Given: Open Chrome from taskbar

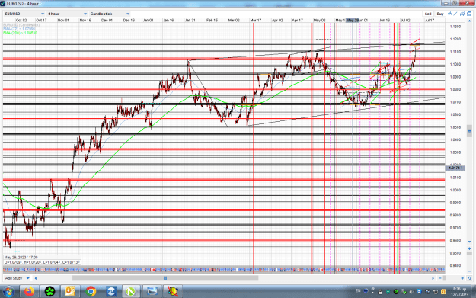Looking at the screenshot, I should pos(91,292).
